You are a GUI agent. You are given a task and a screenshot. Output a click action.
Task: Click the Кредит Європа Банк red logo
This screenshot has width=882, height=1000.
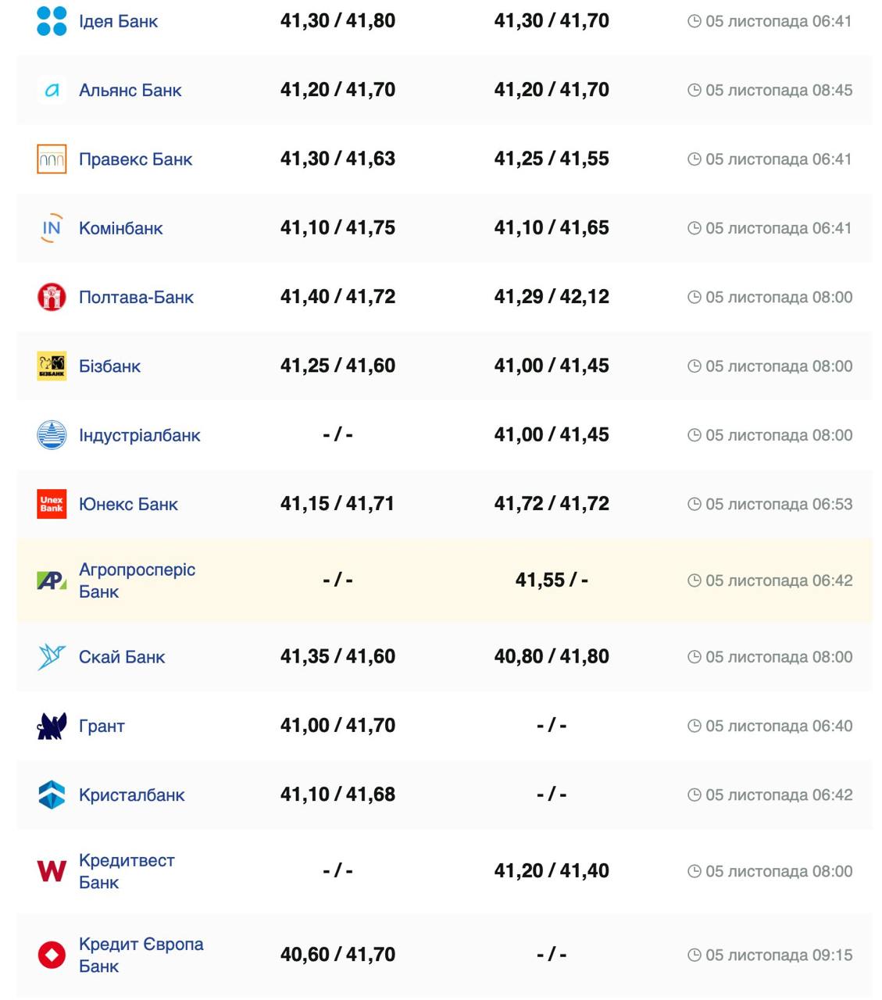pyautogui.click(x=52, y=955)
